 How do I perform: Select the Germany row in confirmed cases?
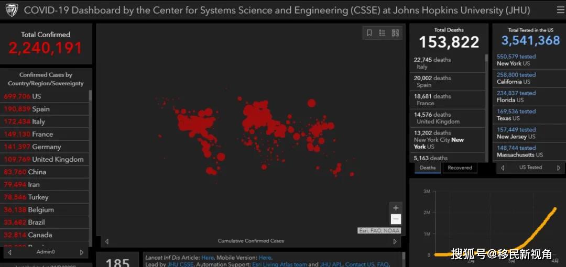(45, 147)
